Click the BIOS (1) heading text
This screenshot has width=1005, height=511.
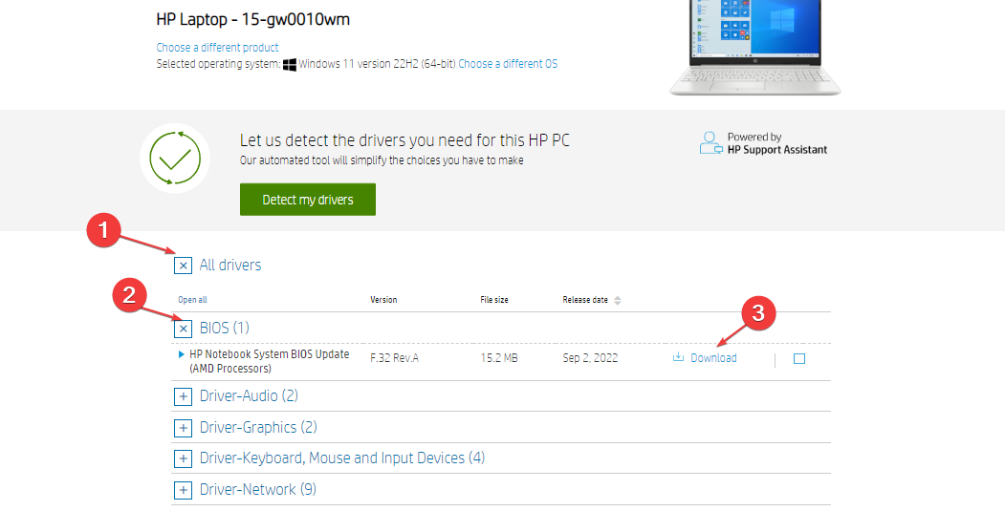point(225,328)
